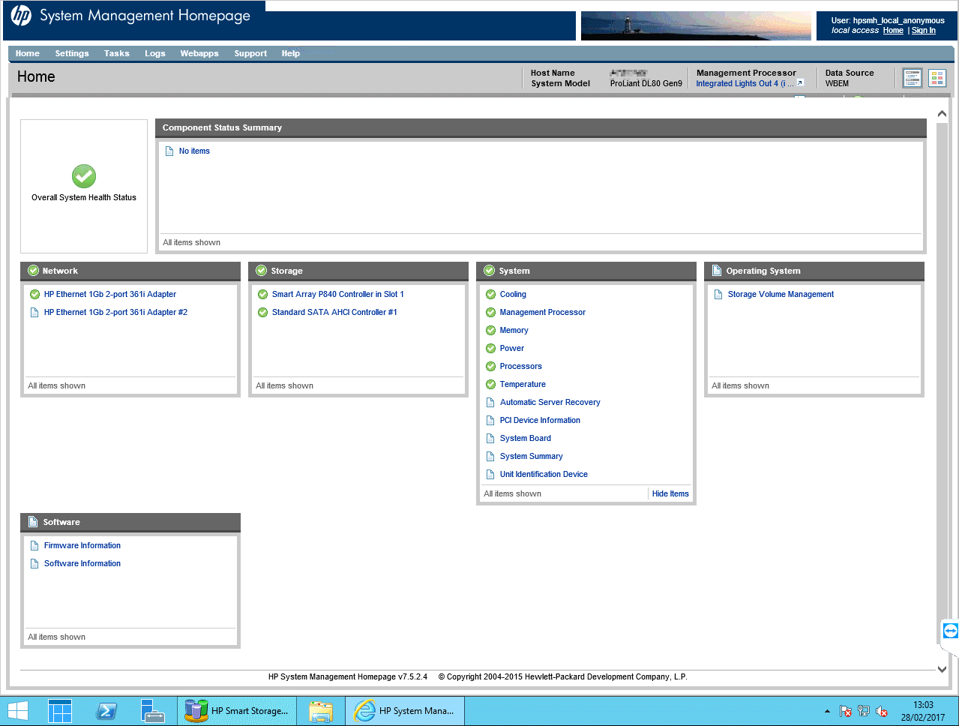
Task: Click the HP logo in header
Action: [x=21, y=15]
